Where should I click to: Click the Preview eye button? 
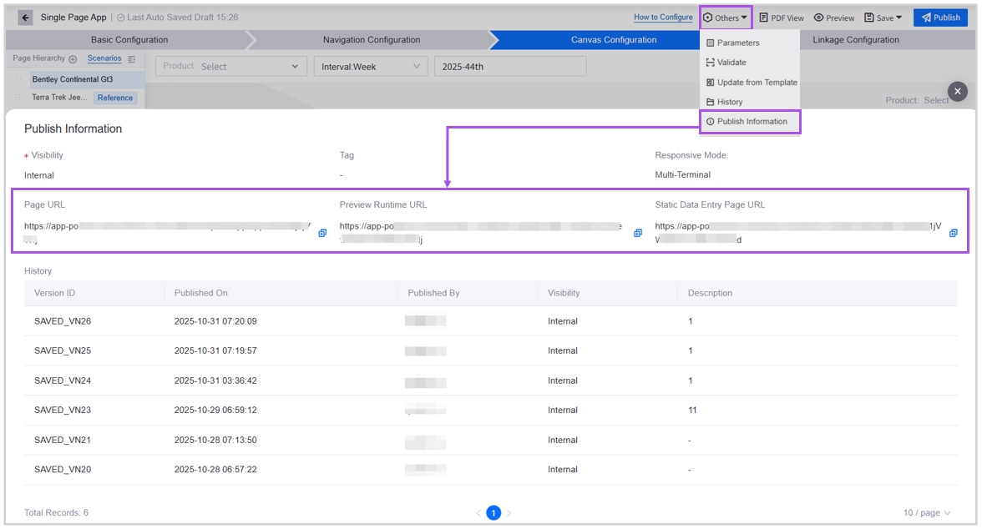(x=834, y=18)
